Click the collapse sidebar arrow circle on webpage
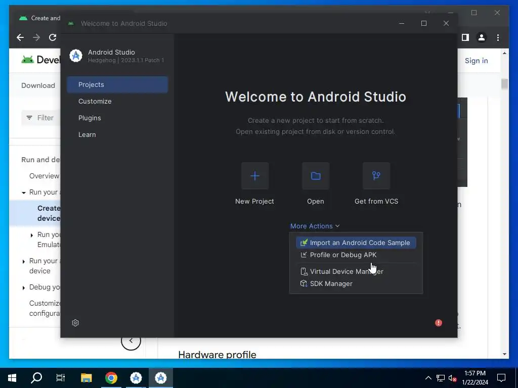 pyautogui.click(x=131, y=341)
